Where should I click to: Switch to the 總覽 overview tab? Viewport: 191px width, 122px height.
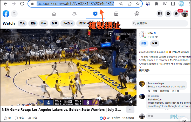click(x=144, y=43)
